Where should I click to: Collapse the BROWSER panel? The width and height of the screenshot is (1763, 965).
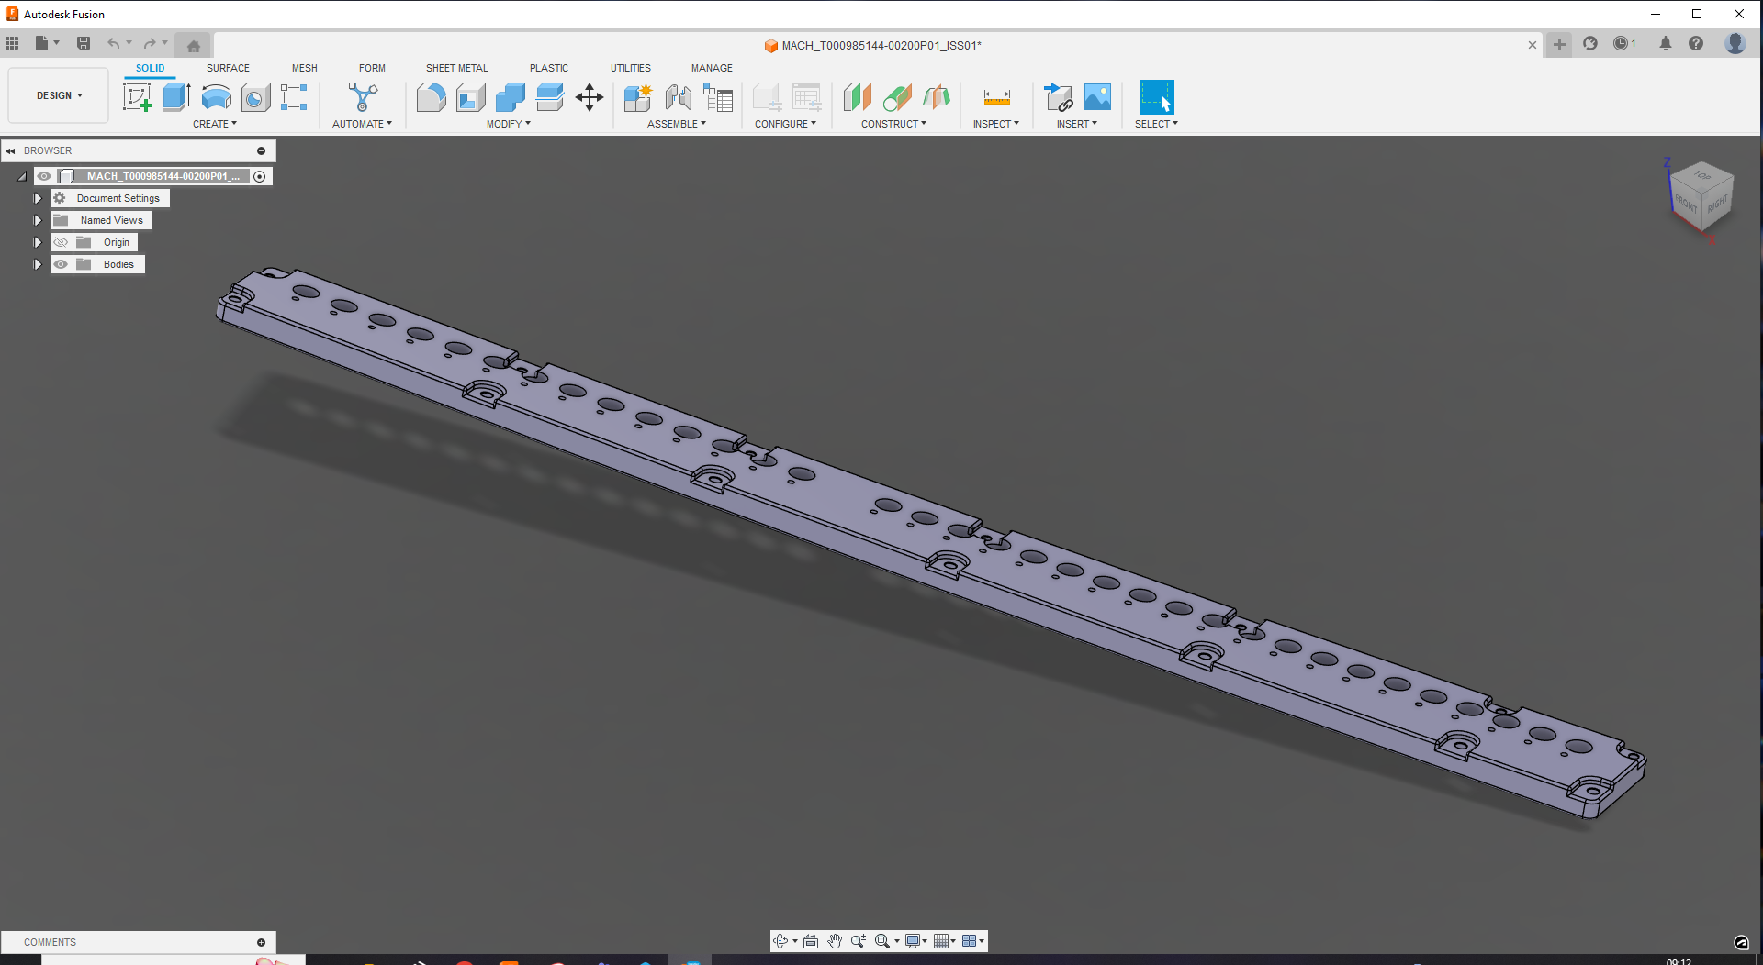[10, 150]
